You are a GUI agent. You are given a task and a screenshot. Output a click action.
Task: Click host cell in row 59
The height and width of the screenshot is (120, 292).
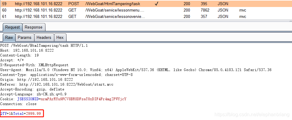point(38,4)
